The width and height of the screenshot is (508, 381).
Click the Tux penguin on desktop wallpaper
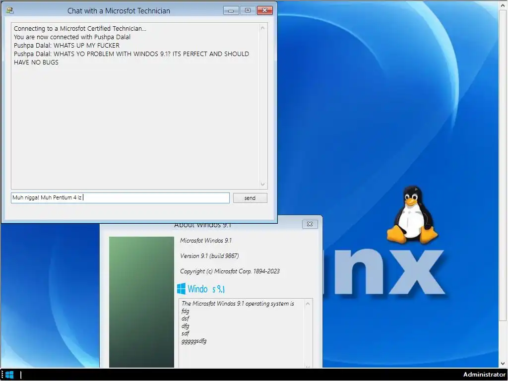pos(412,214)
